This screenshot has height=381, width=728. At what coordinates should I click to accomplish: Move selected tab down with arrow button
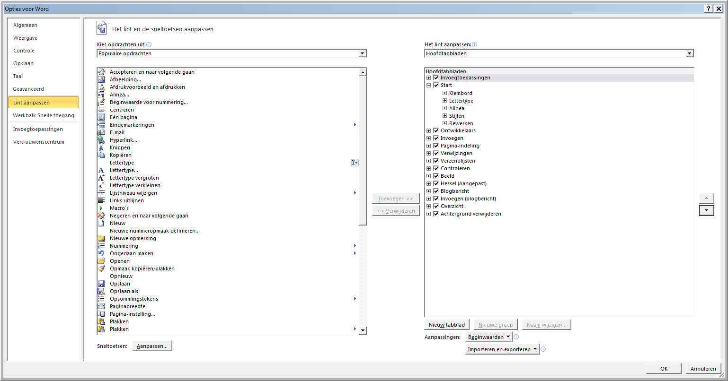coord(706,210)
